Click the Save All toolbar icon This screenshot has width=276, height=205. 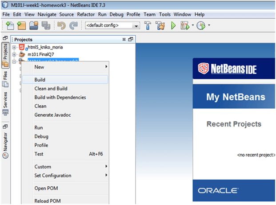(46, 25)
